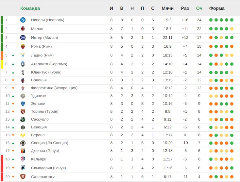Click the Napoli club crest
This screenshot has height=182, width=240.
click(23, 20)
